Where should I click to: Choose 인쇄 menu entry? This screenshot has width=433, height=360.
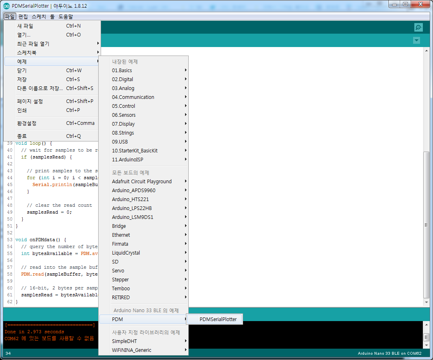click(52, 110)
